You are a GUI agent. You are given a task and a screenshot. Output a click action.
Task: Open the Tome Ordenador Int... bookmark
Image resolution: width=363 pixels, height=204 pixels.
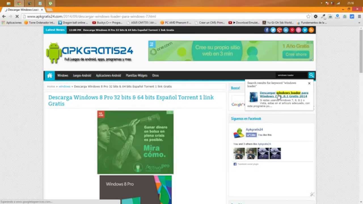coord(40,23)
